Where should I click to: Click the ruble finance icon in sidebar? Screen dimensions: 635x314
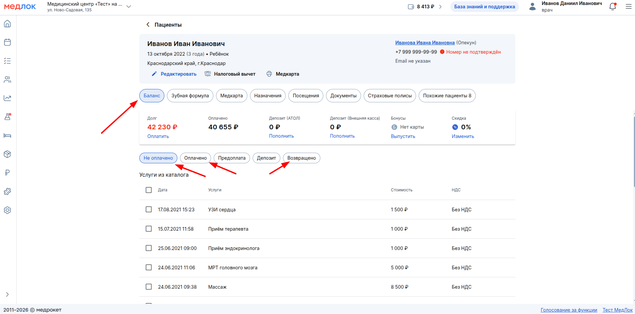(7, 173)
